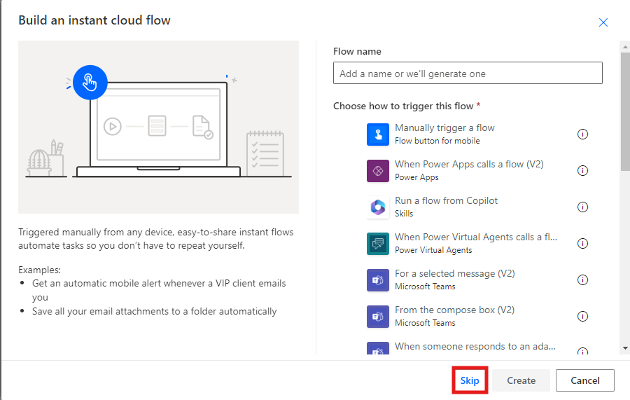The height and width of the screenshot is (400, 630).
Task: Click the scrollbar down arrow
Action: (625, 348)
